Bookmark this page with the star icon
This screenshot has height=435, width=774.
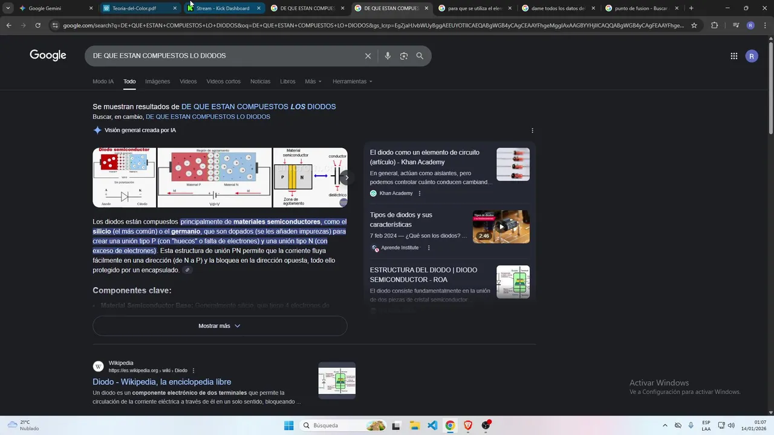coord(694,25)
